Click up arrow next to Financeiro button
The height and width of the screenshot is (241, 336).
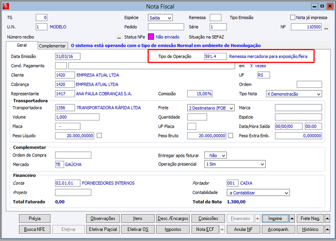(258, 219)
